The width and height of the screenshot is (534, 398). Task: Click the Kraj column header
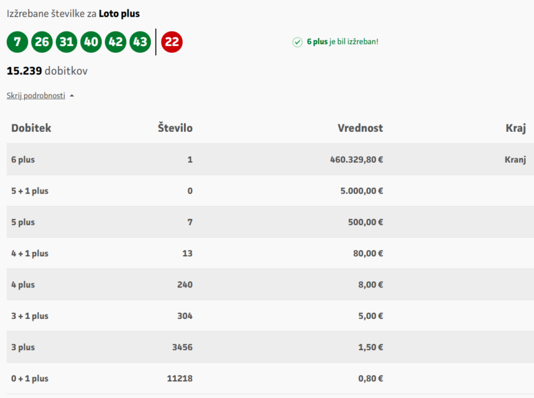click(x=515, y=129)
